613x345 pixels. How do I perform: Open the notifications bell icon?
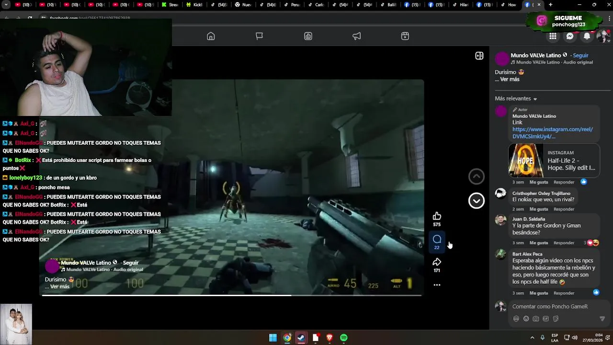[587, 36]
